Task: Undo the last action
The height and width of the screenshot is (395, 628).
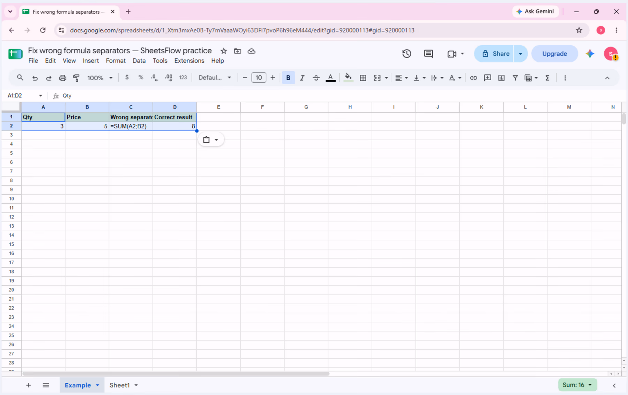Action: point(35,78)
